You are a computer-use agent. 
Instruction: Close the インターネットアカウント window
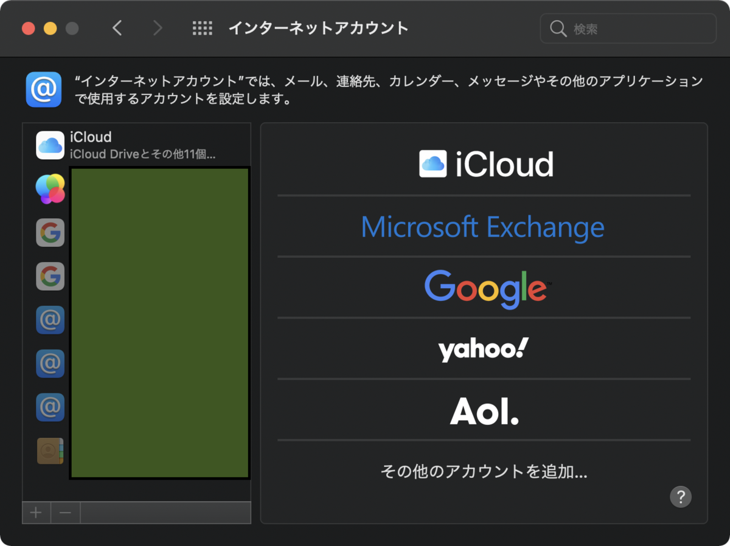coord(29,29)
